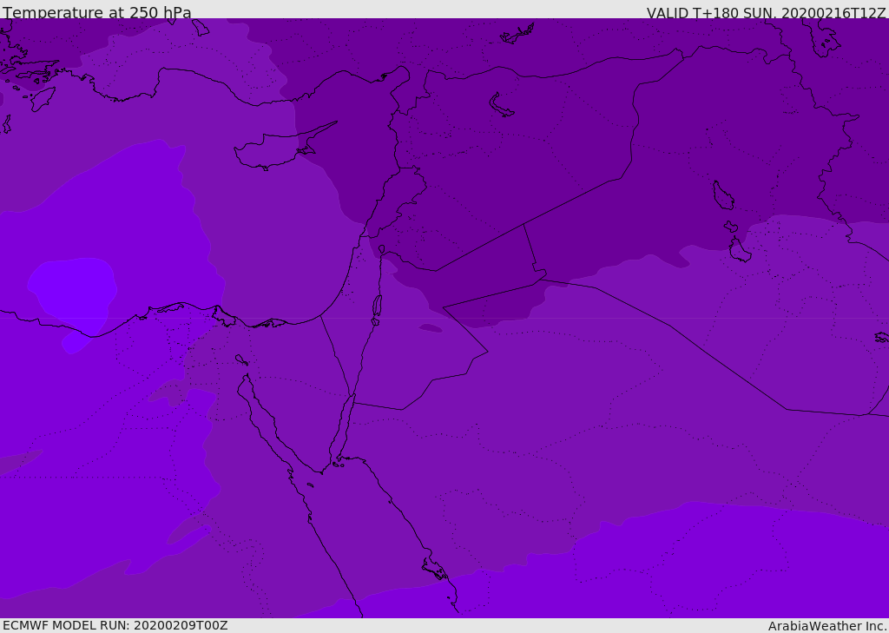Click the 'ECMWF MODEL RUN: 20200209T00Z' text
This screenshot has height=633, width=889.
tap(115, 625)
